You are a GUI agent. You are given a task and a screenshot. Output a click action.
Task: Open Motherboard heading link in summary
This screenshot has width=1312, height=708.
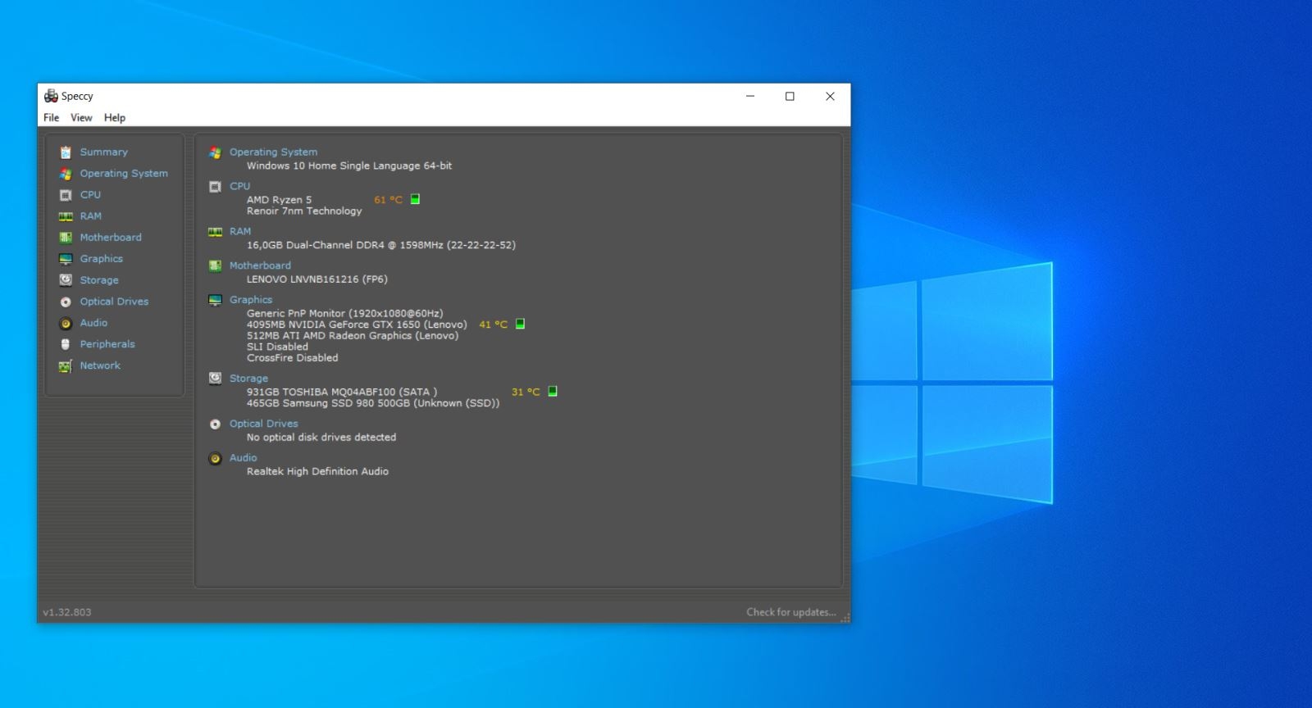(260, 265)
